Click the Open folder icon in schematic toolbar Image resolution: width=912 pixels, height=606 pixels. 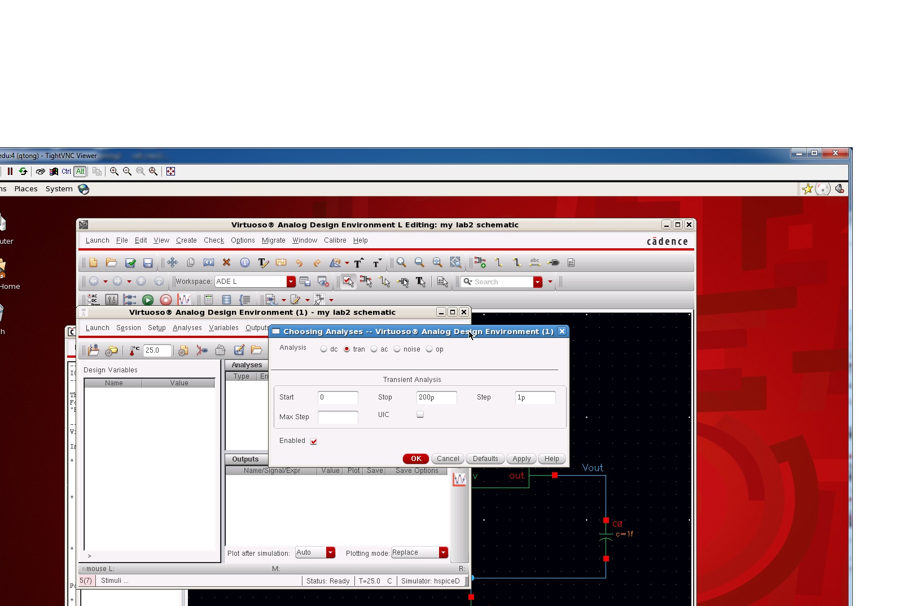coord(111,262)
